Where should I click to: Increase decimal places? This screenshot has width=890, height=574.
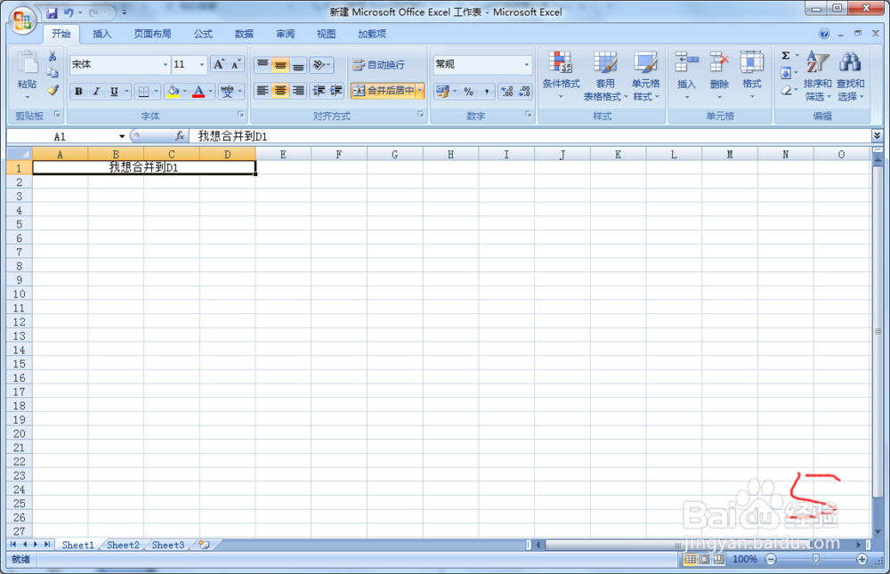(507, 92)
